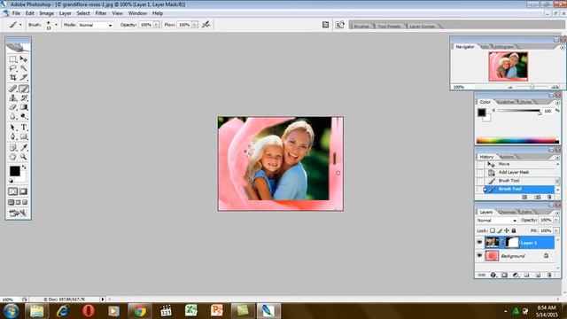The height and width of the screenshot is (319, 567).
Task: Jump to ImageReady button in toolbox
Action: 18,213
